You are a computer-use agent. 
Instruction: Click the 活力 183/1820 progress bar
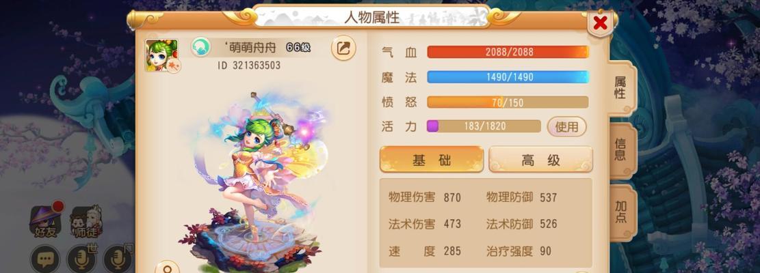tap(484, 126)
